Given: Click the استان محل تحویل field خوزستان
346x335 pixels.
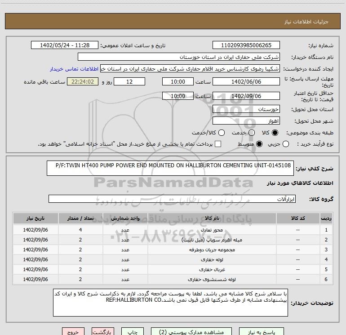Looking at the screenshot, I should pos(246,109).
